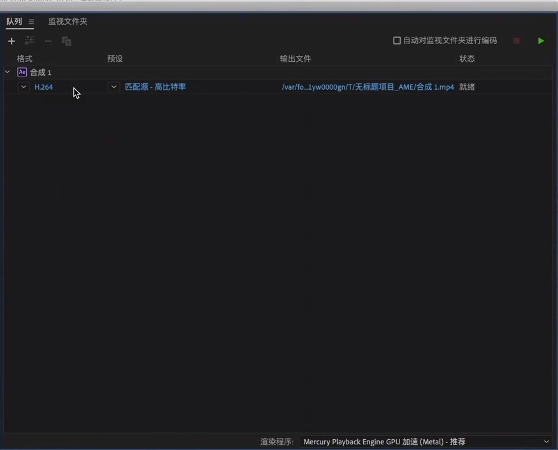Viewport: 558px width, 450px height.
Task: Collapse the 合成 1 queue item
Action: (x=8, y=72)
